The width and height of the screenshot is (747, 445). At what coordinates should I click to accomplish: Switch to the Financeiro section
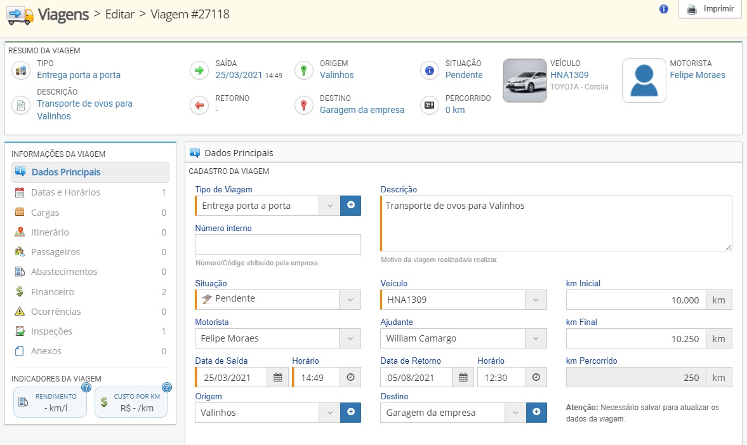point(53,292)
